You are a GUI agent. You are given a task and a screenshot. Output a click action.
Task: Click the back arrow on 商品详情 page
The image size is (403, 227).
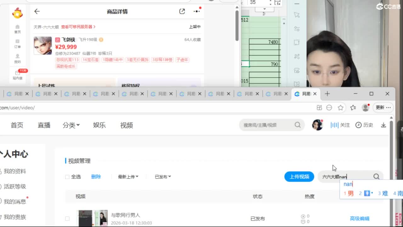click(37, 11)
